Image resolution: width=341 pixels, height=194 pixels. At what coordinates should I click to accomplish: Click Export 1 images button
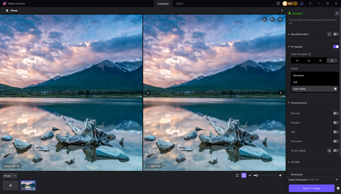point(311,188)
